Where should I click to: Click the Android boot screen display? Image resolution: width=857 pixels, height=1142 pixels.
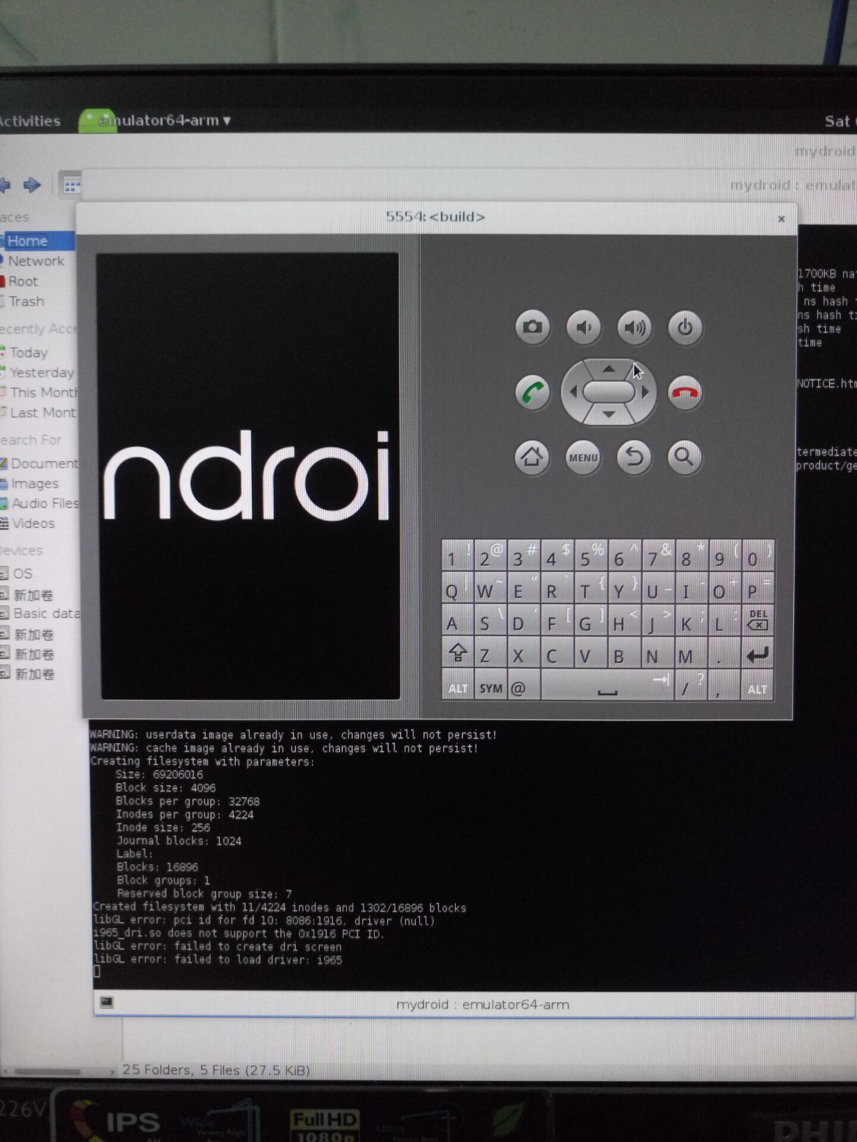[x=248, y=476]
